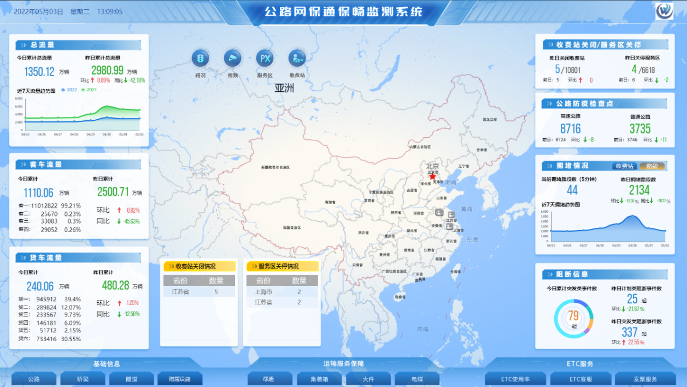Select the 江苏省 row in 收费站关闭情况
The width and height of the screenshot is (687, 387).
pyautogui.click(x=199, y=292)
